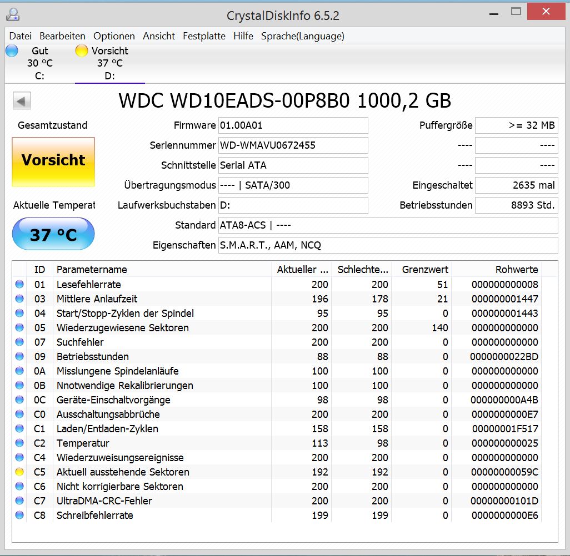Click the Grenzwert column header

click(x=422, y=270)
